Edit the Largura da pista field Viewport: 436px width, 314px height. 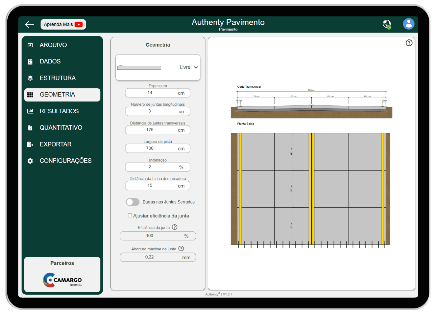pyautogui.click(x=158, y=148)
